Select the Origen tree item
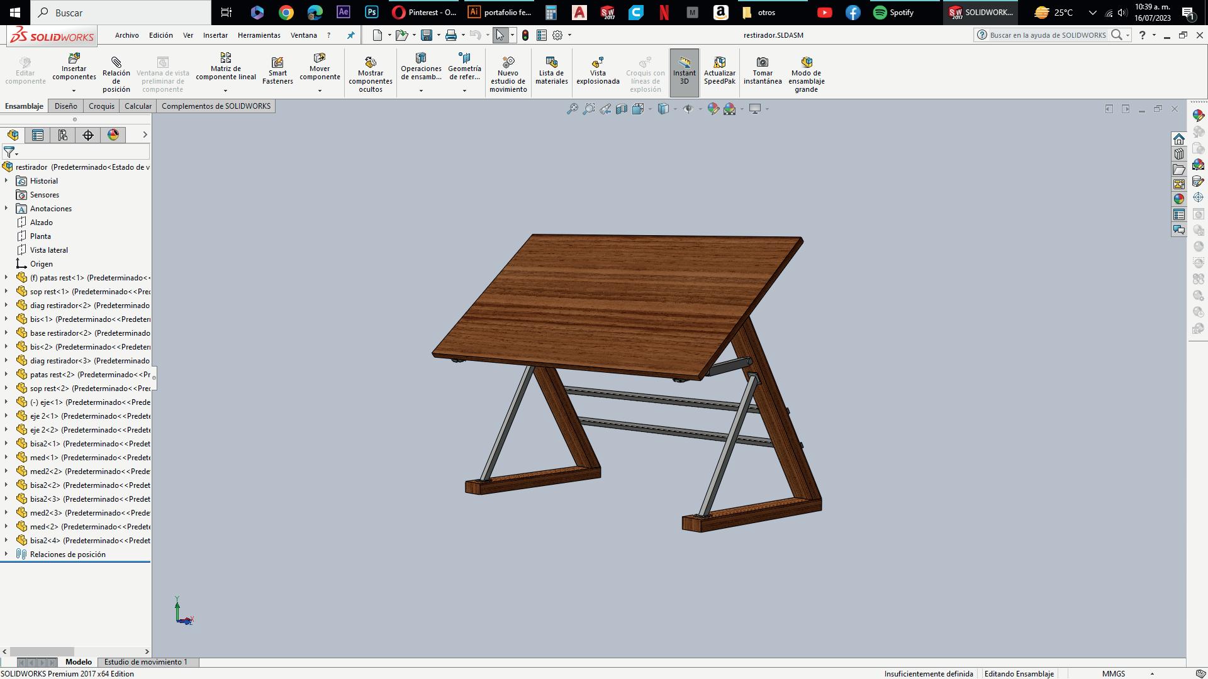This screenshot has height=679, width=1208. point(42,264)
